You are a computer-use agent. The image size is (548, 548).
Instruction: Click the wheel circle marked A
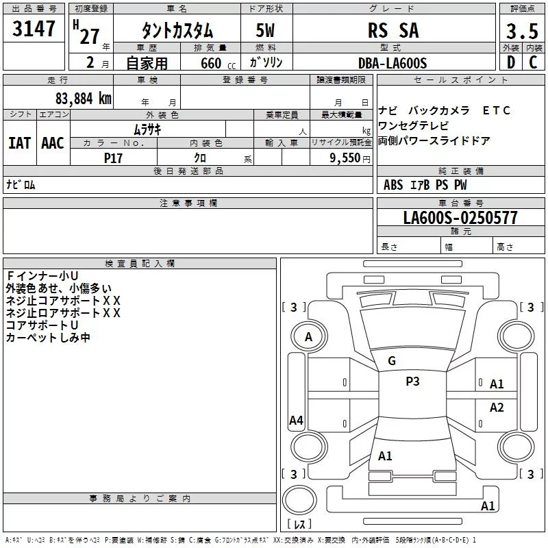click(x=309, y=337)
